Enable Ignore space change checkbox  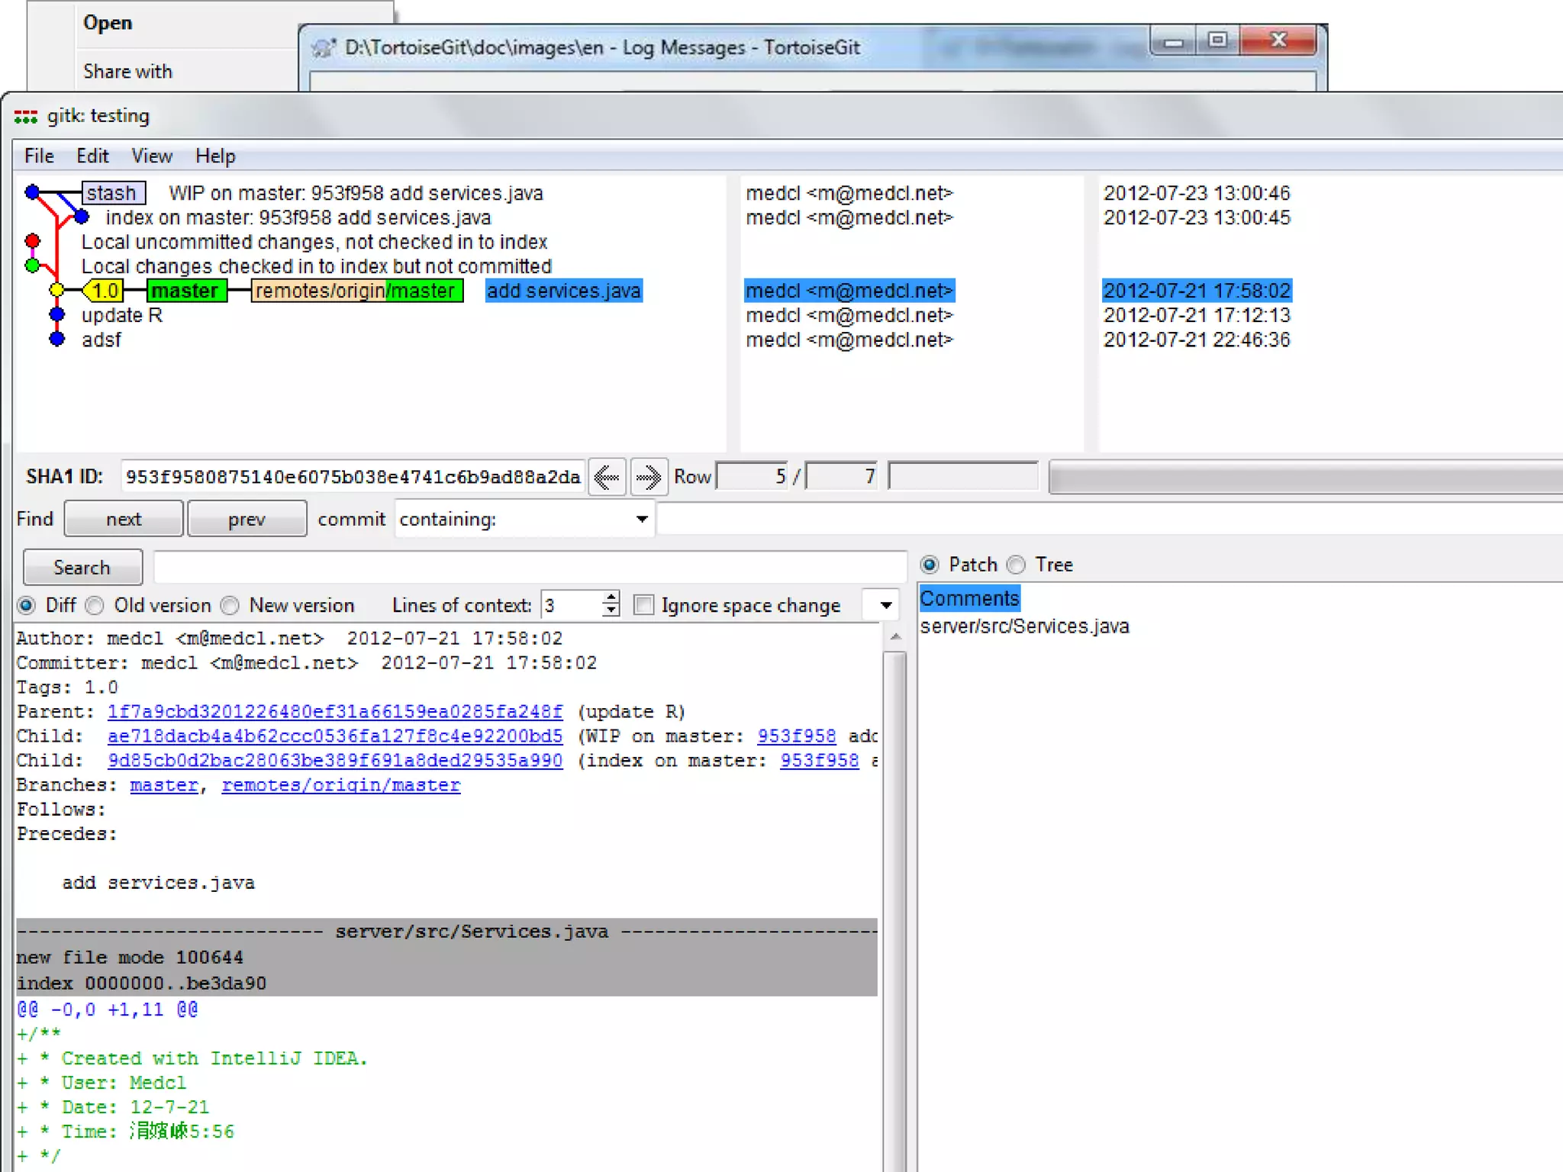(x=644, y=606)
